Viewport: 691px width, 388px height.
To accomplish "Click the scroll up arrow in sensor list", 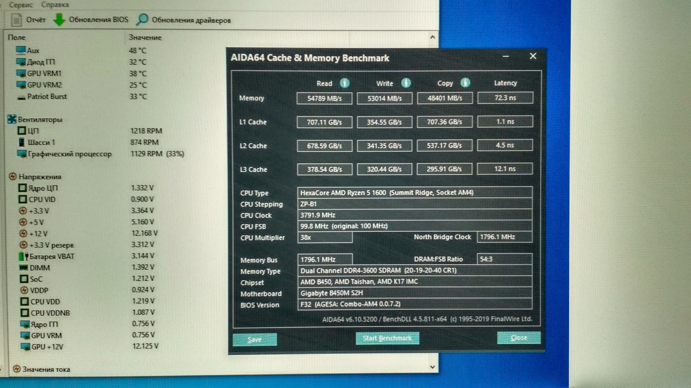I will pos(433,37).
